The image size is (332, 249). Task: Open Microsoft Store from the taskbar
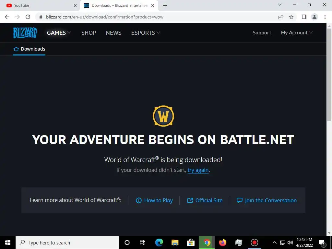(191, 243)
